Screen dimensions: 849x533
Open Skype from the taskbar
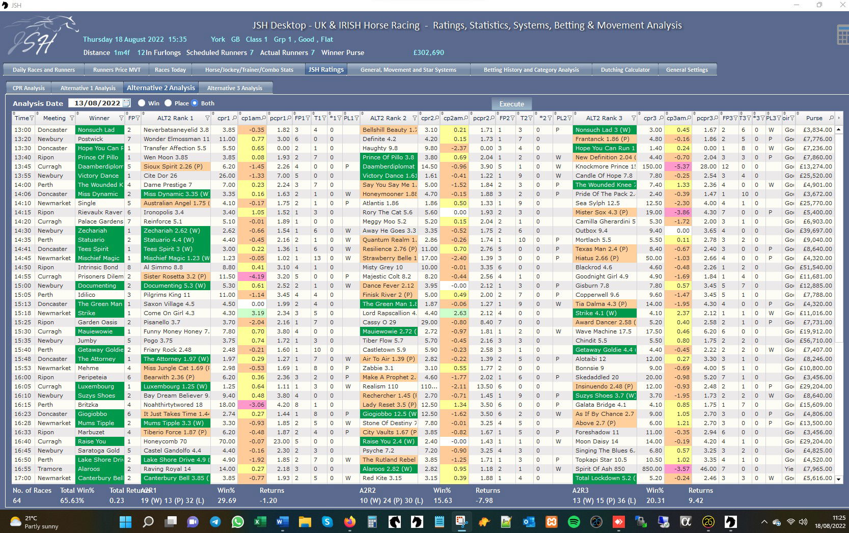327,522
